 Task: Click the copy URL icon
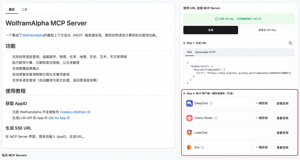291,43
